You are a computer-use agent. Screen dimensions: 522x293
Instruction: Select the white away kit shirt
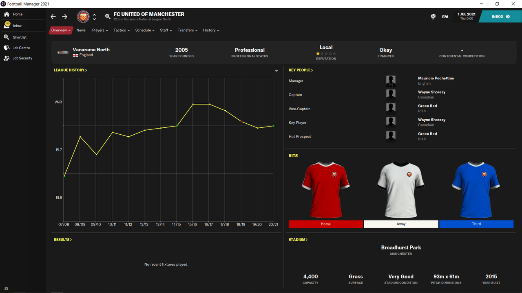click(x=401, y=190)
